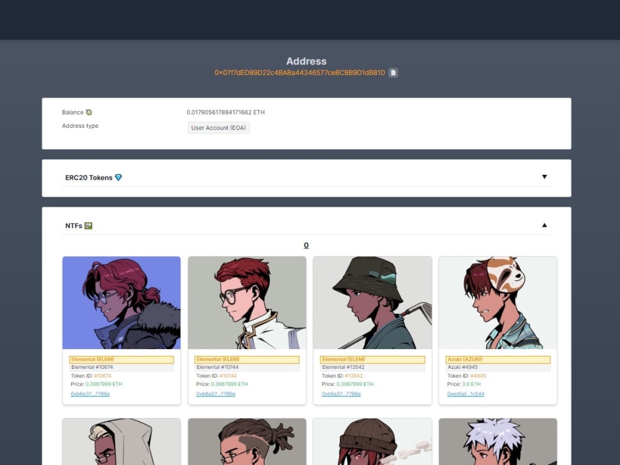The height and width of the screenshot is (465, 620).
Task: Click the 3.9 ETH price text
Action: (471, 384)
